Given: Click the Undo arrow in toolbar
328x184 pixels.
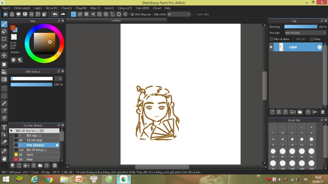Looking at the screenshot, I should click(x=55, y=14).
